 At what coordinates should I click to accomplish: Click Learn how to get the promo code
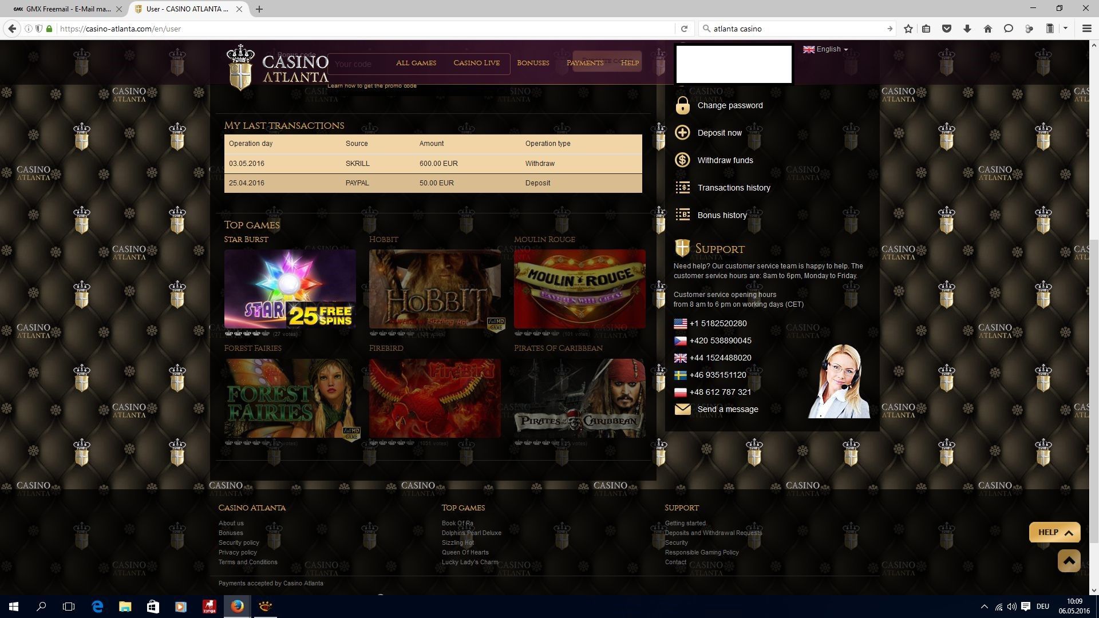[372, 86]
